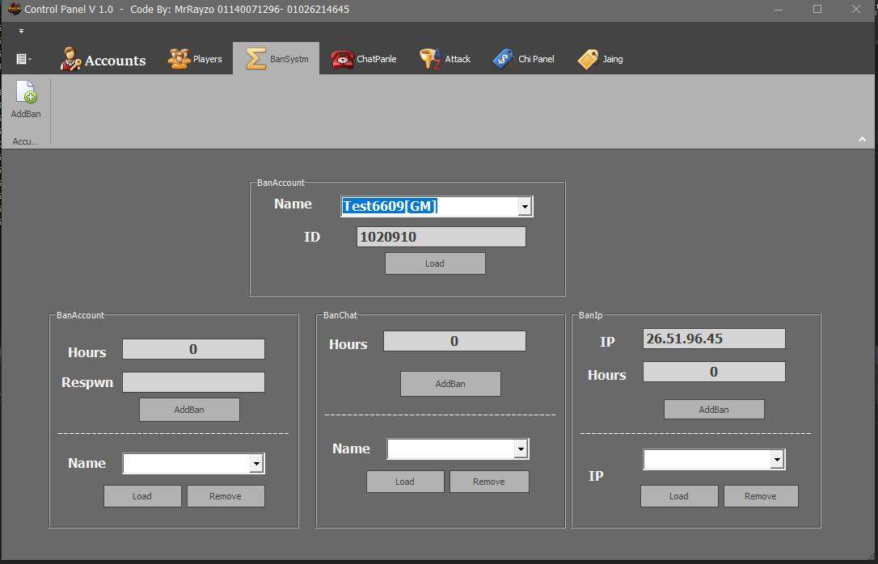The width and height of the screenshot is (878, 564).
Task: Click the AddBan ribbon icon
Action: coord(26,92)
